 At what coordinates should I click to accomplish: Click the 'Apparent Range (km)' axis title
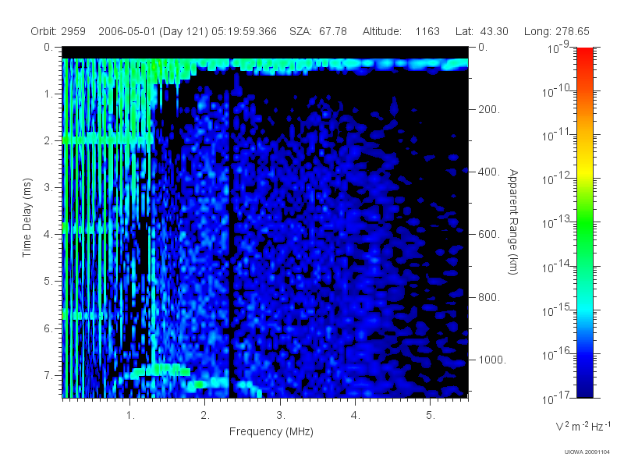[x=513, y=222]
